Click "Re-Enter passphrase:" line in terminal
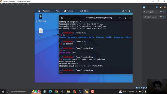The width and height of the screenshot is (167, 94). click(69, 64)
